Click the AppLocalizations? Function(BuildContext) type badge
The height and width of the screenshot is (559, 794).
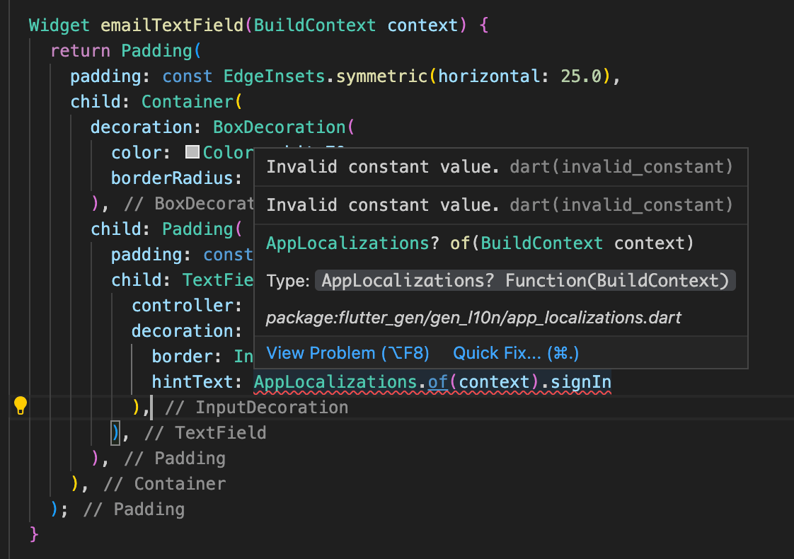[x=525, y=280]
